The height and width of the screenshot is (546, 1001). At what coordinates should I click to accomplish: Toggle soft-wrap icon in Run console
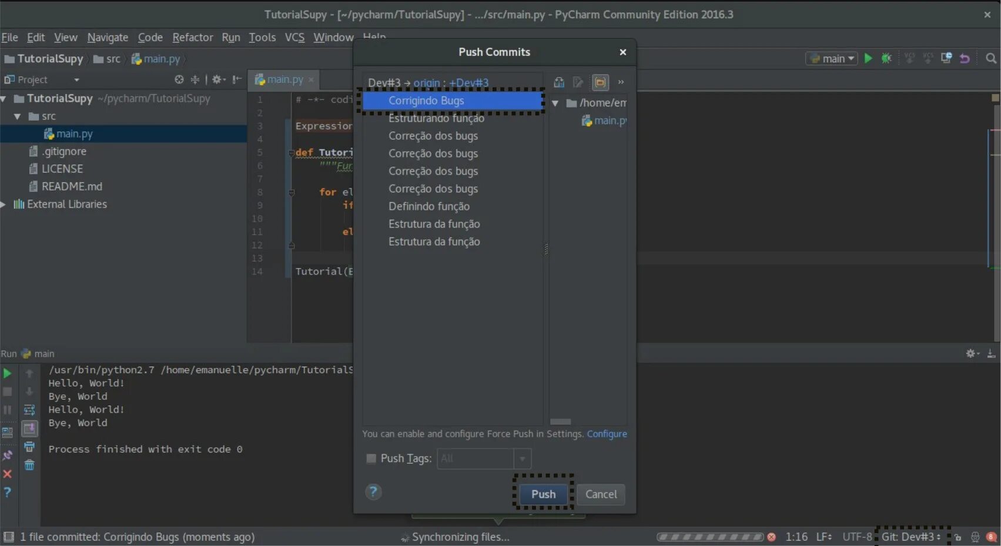tap(29, 410)
